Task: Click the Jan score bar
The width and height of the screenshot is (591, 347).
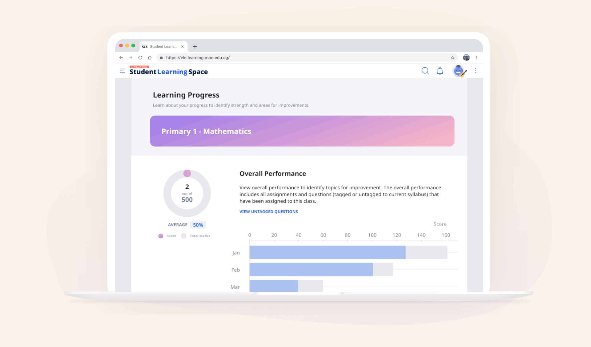Action: [327, 252]
